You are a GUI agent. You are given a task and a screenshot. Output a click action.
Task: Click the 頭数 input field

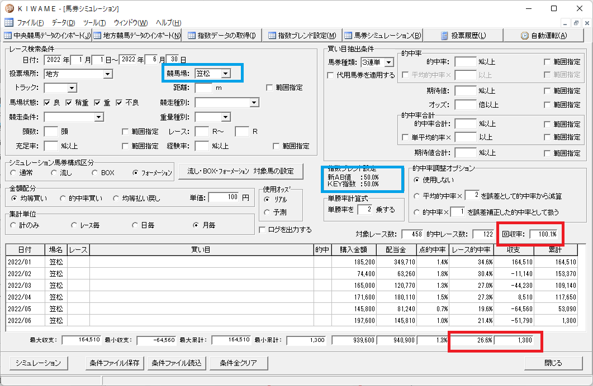[51, 132]
